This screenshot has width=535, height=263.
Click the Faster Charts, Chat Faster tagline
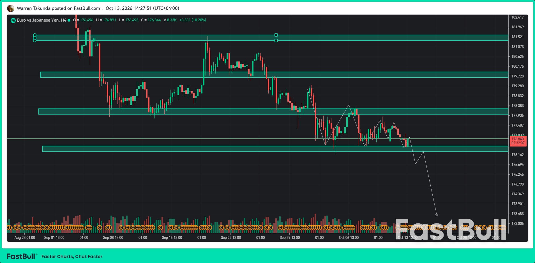click(x=72, y=257)
